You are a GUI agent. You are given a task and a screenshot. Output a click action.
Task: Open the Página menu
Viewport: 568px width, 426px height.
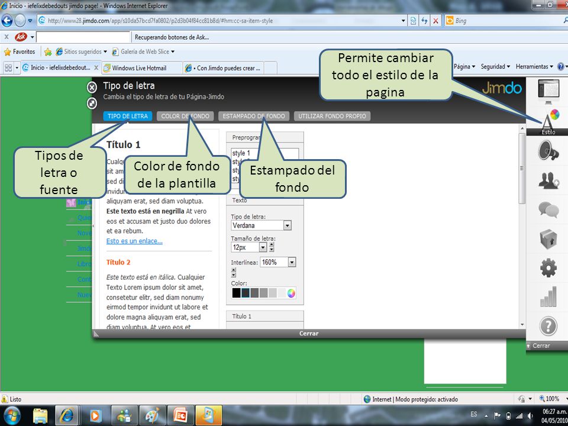[x=464, y=67]
